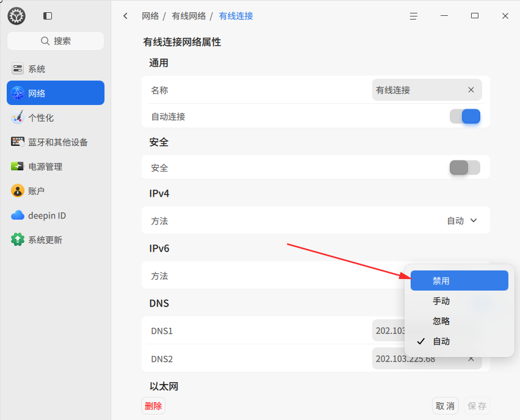Open 系统更新 settings

[x=56, y=240]
